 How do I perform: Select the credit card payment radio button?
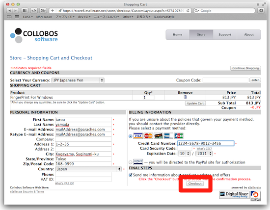pos(131,136)
